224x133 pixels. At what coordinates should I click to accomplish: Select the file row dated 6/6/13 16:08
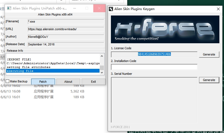pyautogui.click(x=42, y=91)
